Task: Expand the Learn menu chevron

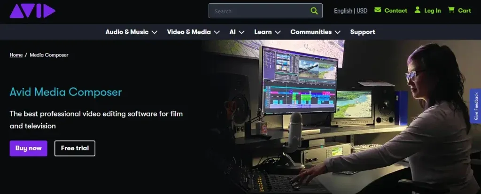Action: (x=278, y=32)
